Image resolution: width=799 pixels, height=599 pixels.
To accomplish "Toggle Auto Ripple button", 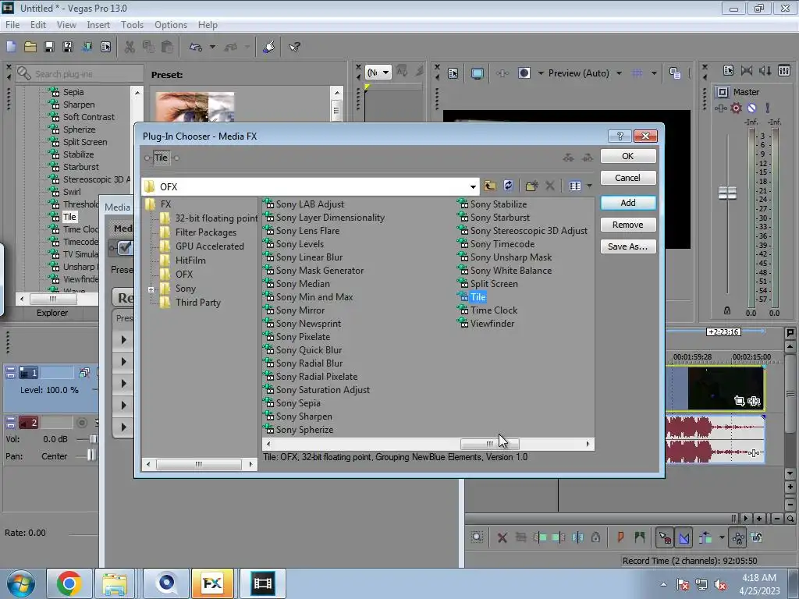I will click(x=705, y=537).
